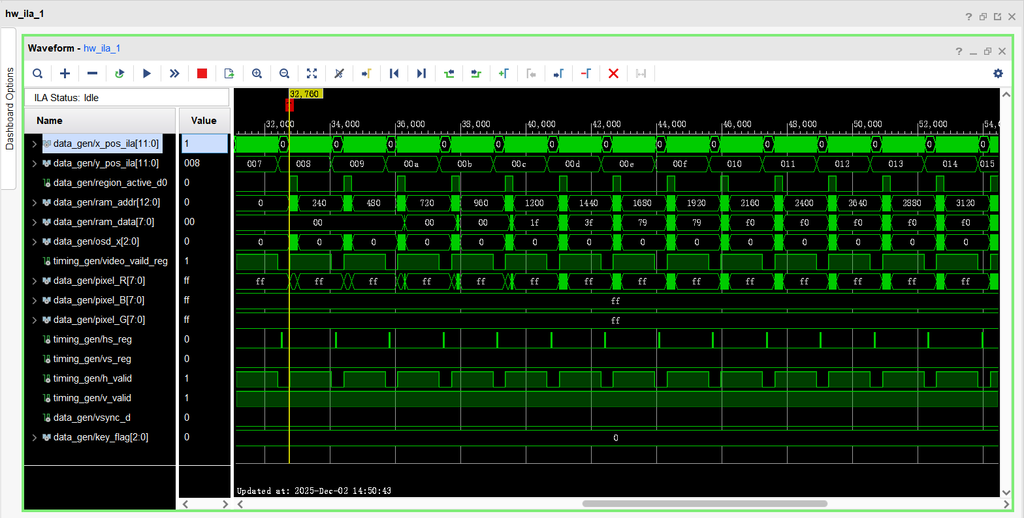Select timing_gen/vs_reg signal
This screenshot has height=518, width=1024.
tap(92, 359)
